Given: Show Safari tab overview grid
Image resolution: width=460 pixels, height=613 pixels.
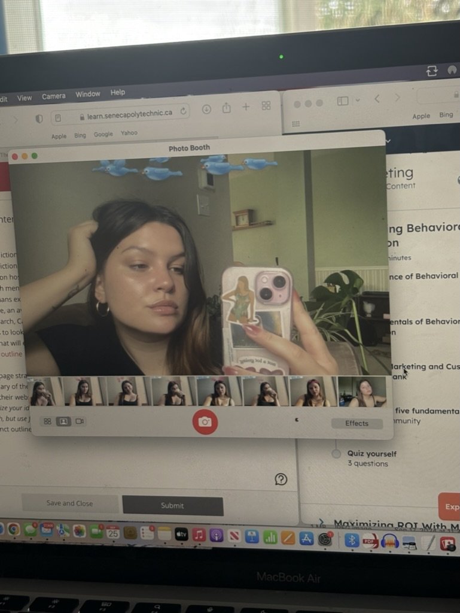Looking at the screenshot, I should click(x=266, y=105).
